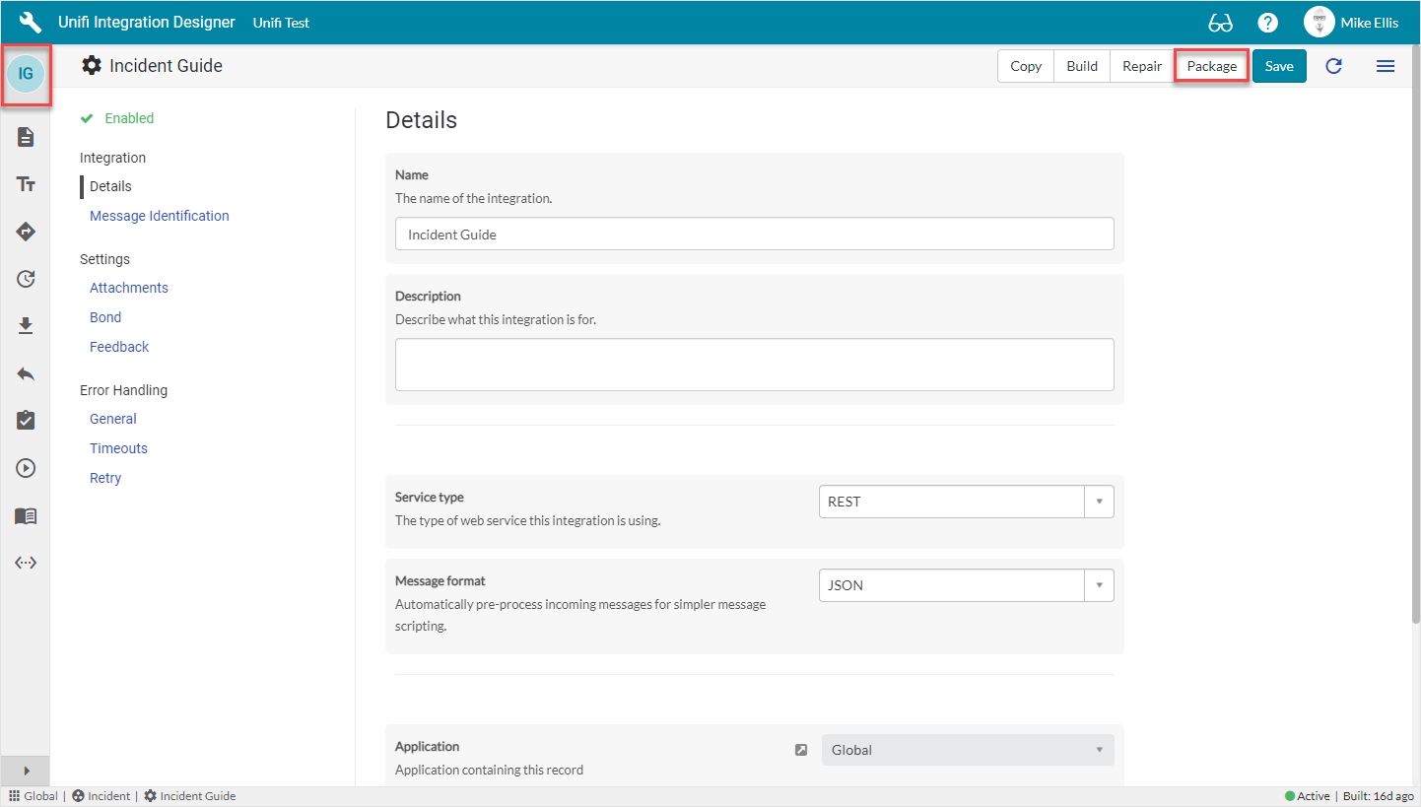Expand the left sidebar with bottom arrow

(x=26, y=771)
